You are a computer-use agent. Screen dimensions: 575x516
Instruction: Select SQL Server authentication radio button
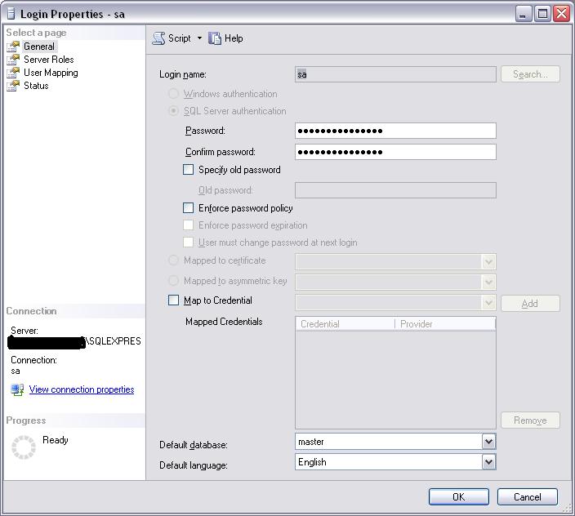(173, 111)
